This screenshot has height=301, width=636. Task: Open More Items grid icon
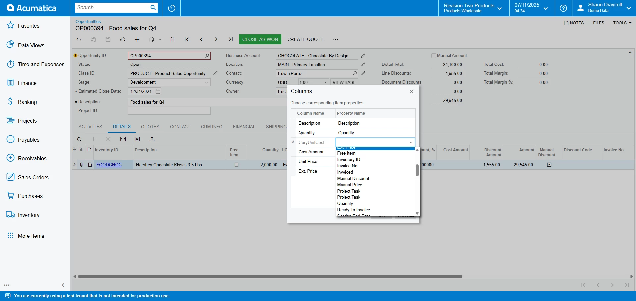(10, 236)
